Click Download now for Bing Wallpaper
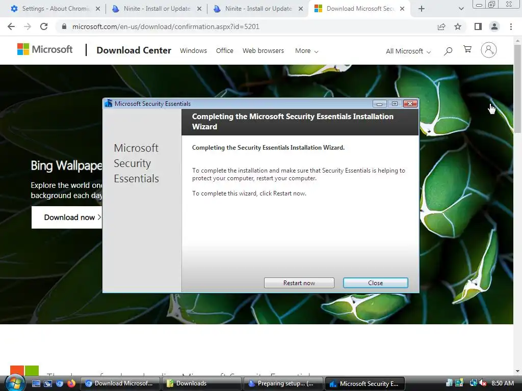Viewport: 522px width, 391px height. [x=67, y=217]
